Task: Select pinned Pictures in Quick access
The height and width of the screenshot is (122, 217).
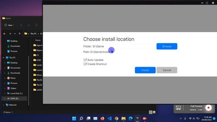Action: [12, 51]
